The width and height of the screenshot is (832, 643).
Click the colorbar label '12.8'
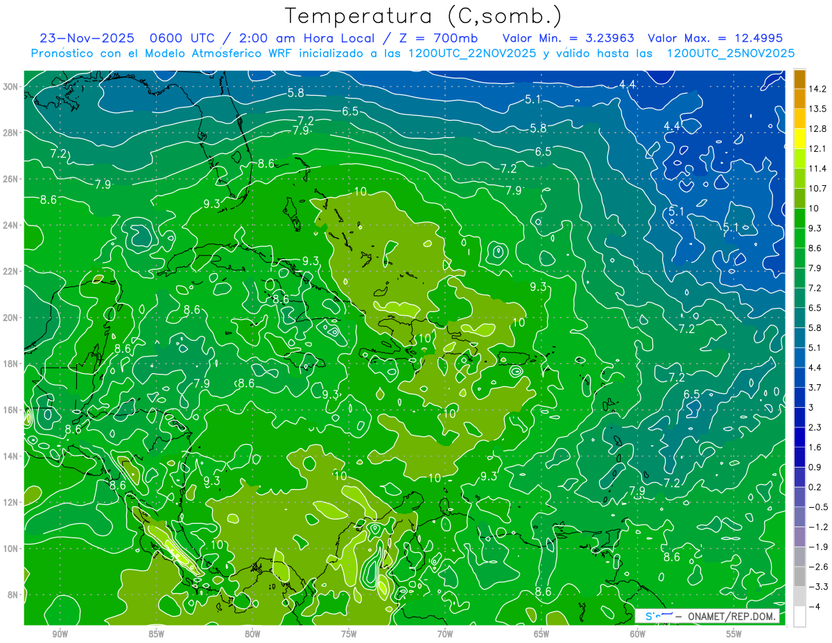pyautogui.click(x=817, y=129)
